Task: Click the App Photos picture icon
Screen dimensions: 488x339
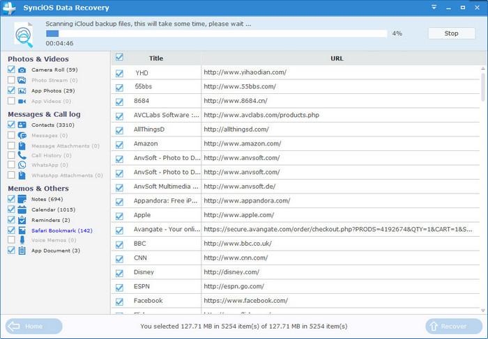Action: 22,90
